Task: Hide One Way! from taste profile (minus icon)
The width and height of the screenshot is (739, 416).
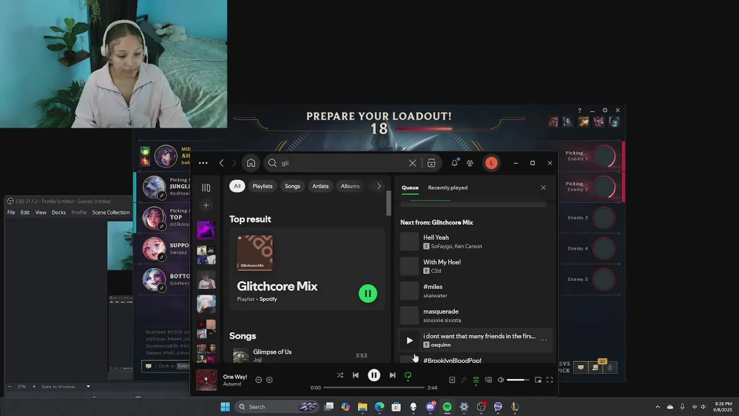Action: tap(259, 380)
